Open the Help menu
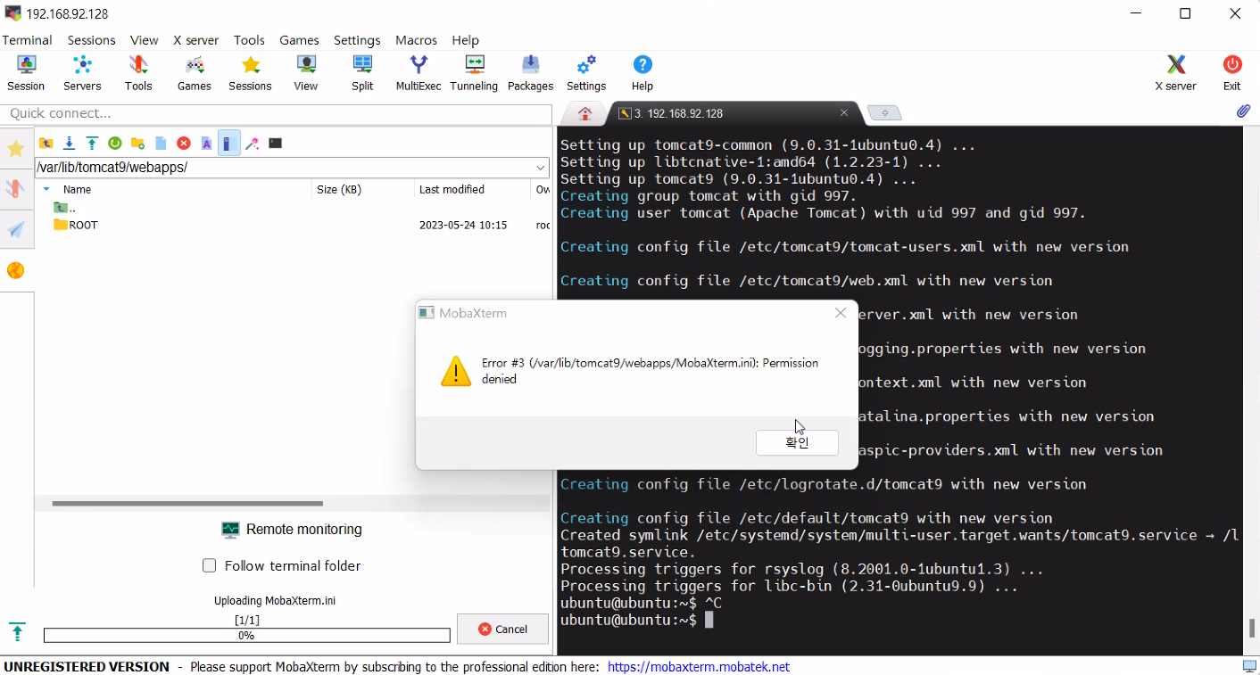 [465, 40]
